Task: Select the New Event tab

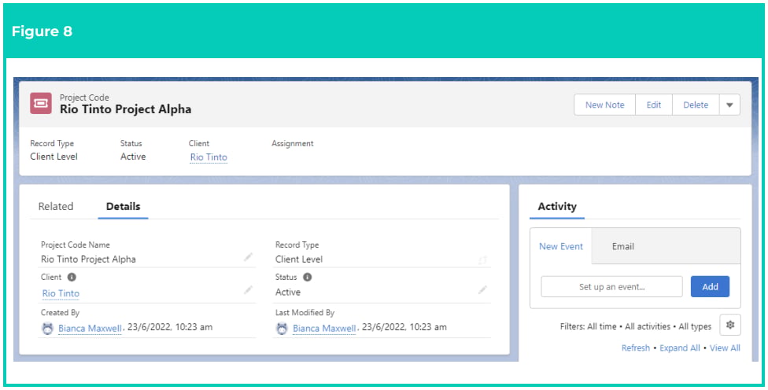Action: click(x=561, y=246)
